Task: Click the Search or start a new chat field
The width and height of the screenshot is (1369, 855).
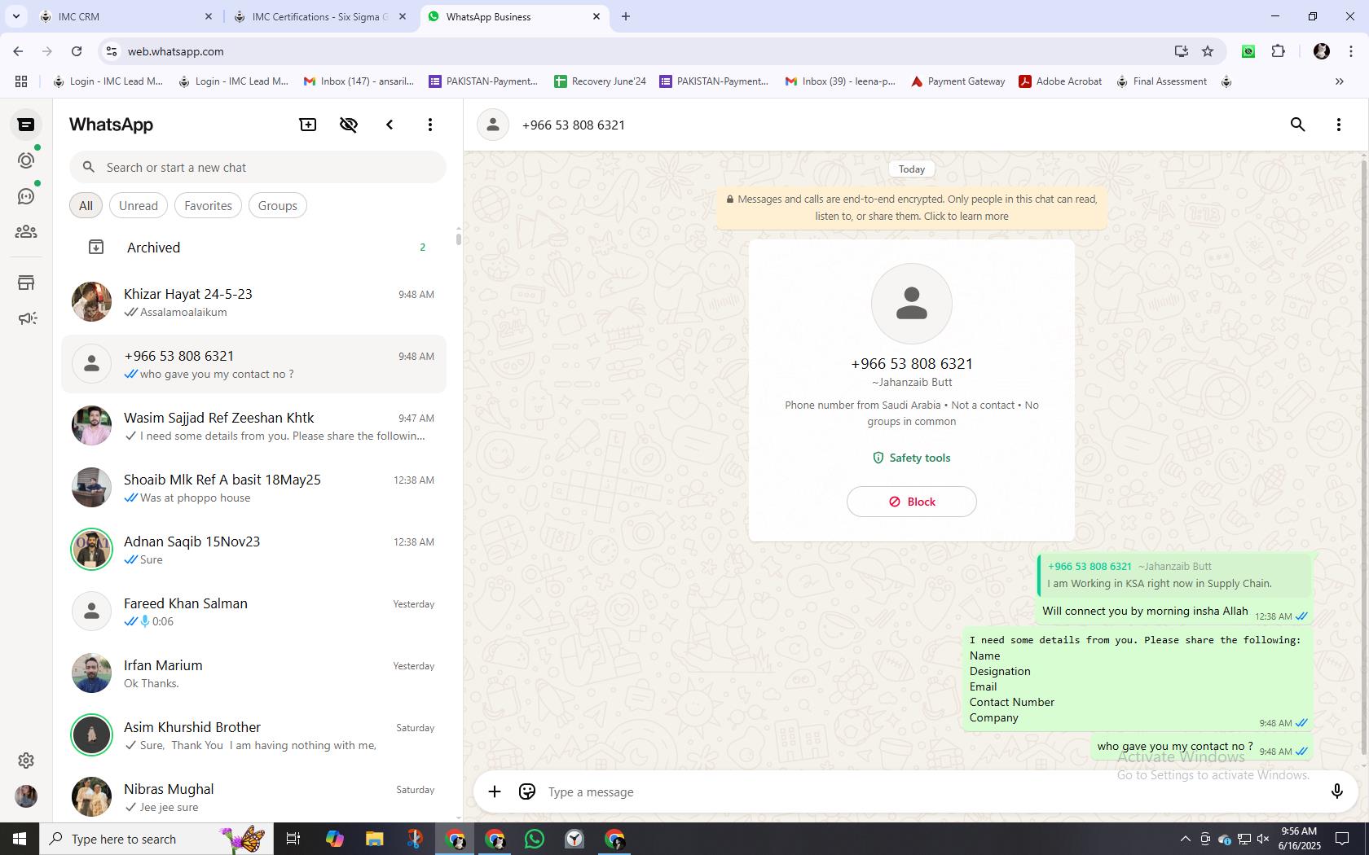Action: (258, 167)
